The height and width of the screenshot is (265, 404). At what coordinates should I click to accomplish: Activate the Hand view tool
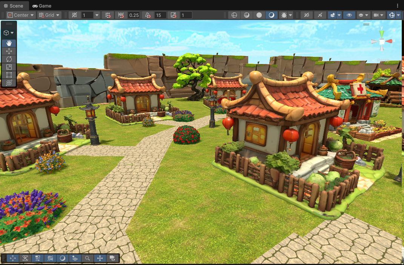tap(9, 43)
